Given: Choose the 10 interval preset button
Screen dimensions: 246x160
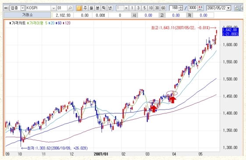Looking at the screenshot, I should pyautogui.click(x=151, y=8).
